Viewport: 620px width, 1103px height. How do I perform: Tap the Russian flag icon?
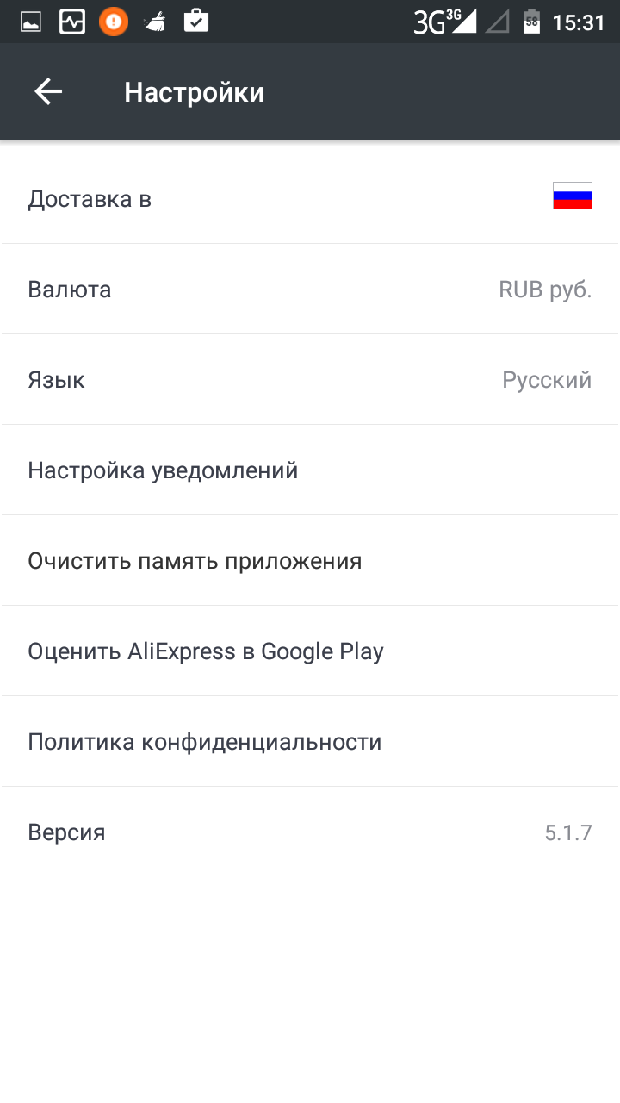(x=572, y=196)
